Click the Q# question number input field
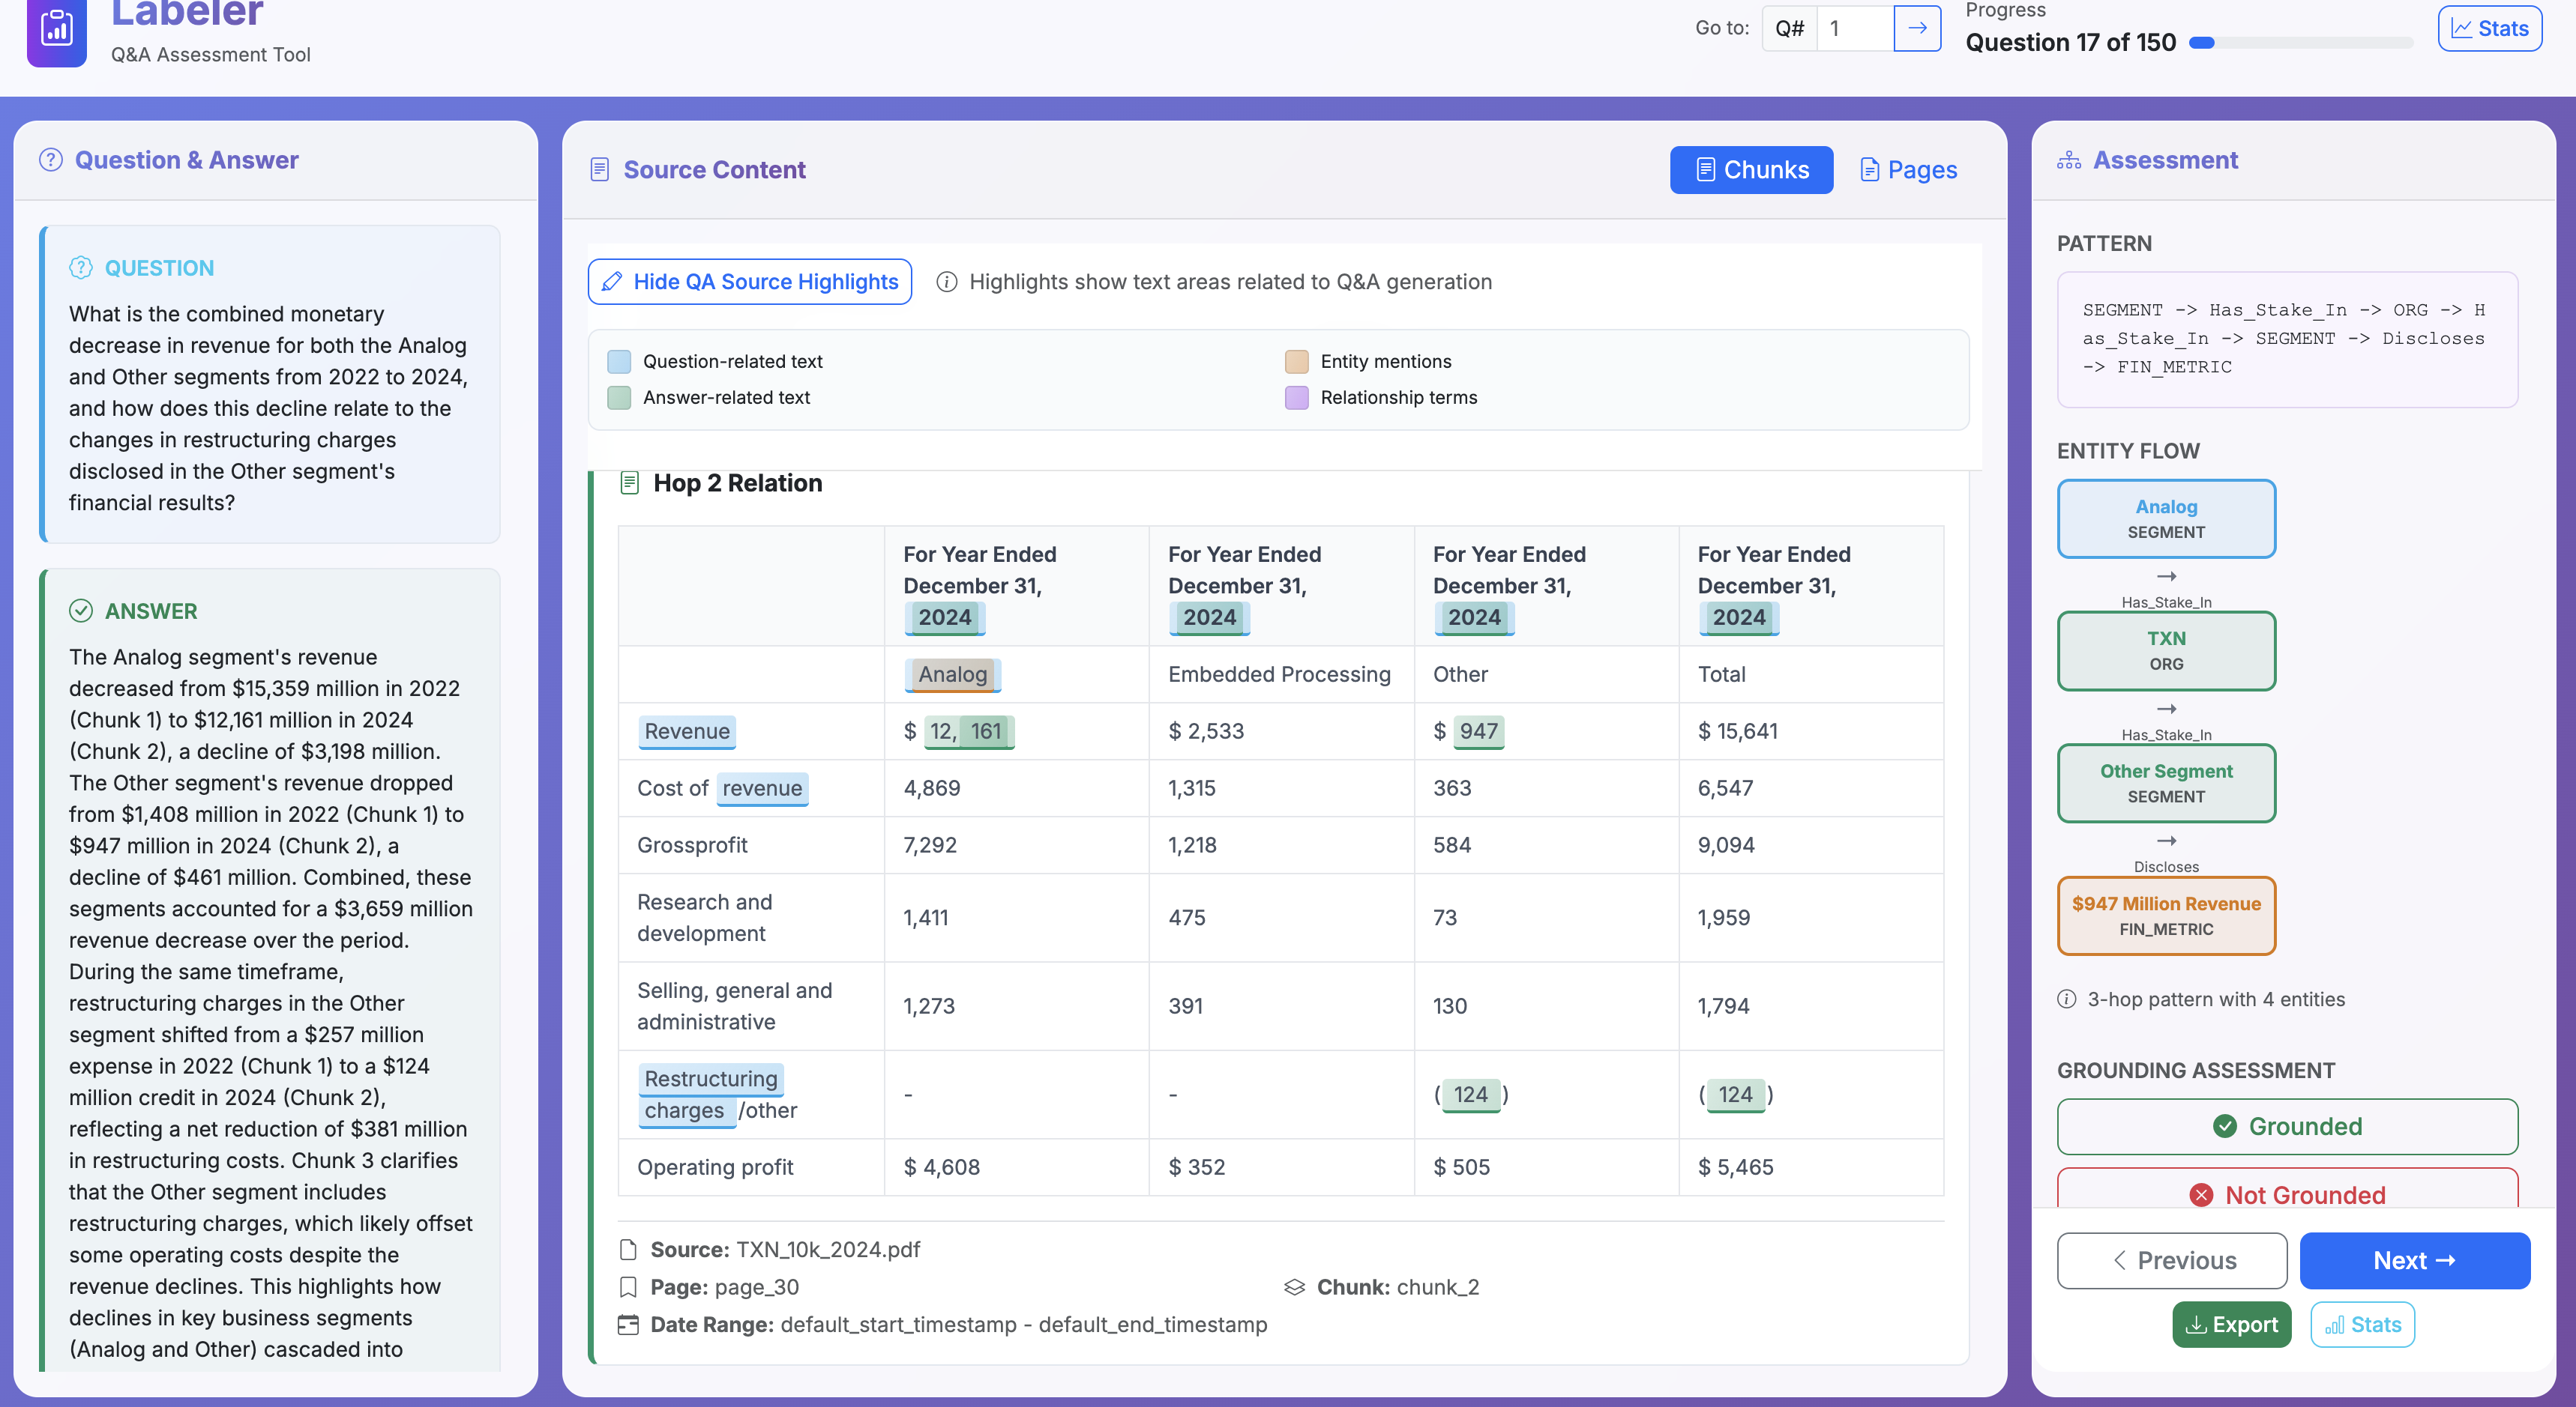Image resolution: width=2576 pixels, height=1407 pixels. point(1856,28)
